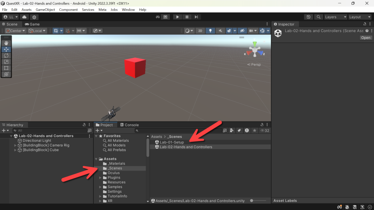Open the LL account dropdown
The image size is (374, 210).
tap(11, 17)
